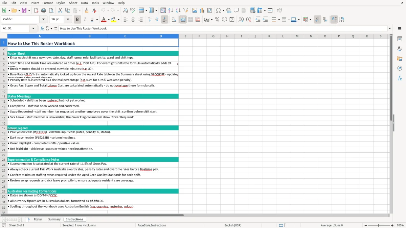Activate the Clone Formatting paintbrush
The image size is (406, 228).
pyautogui.click(x=87, y=10)
